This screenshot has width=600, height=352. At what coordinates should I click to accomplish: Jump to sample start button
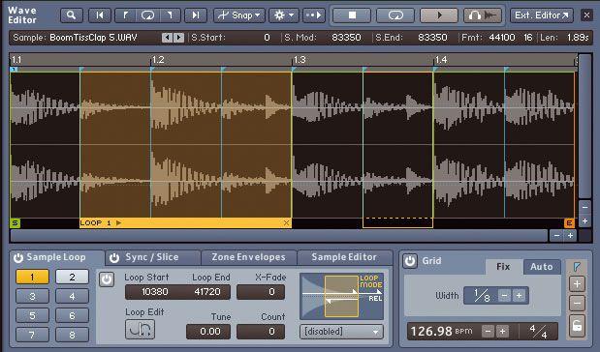tap(100, 15)
